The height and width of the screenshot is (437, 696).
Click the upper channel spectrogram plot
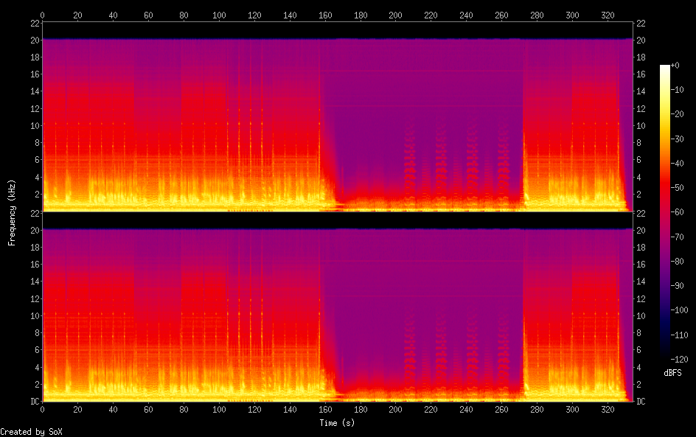pos(338,116)
